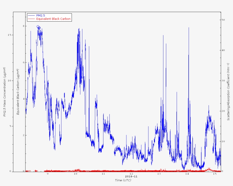
Task: Click the 5 tick on PM2.5 axis
Action: (11, 126)
